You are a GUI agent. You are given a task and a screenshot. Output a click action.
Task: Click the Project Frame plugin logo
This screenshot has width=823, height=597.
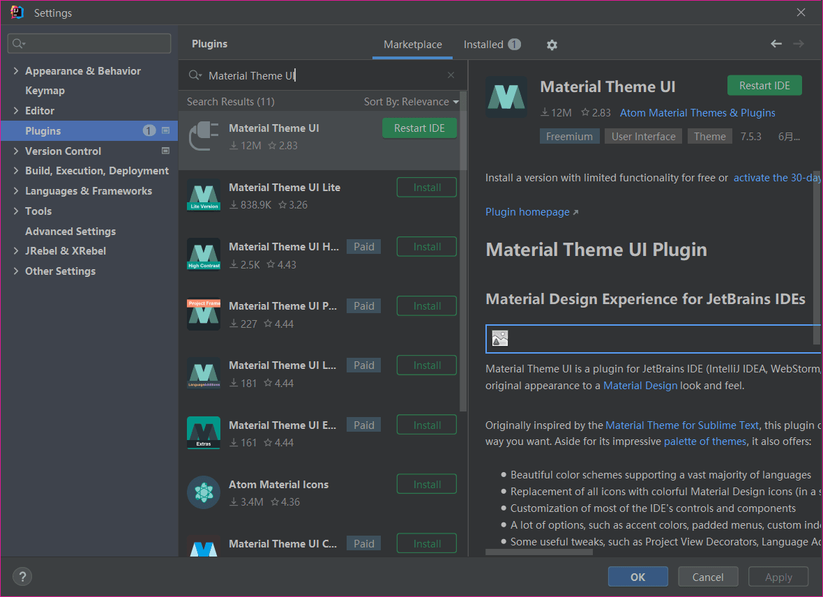(x=204, y=314)
